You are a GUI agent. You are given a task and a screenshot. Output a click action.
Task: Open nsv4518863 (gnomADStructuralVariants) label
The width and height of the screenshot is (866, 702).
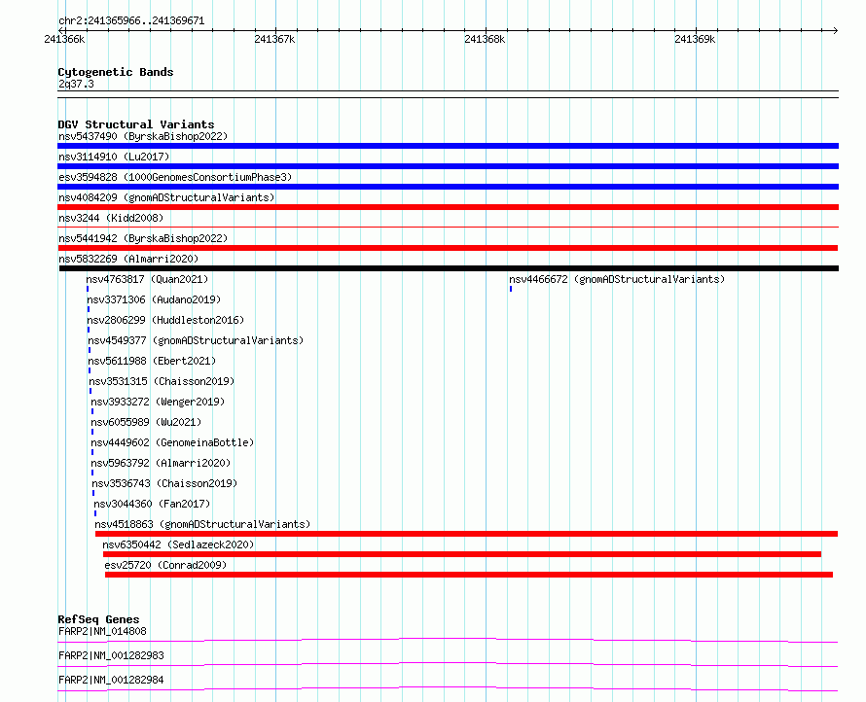click(x=202, y=524)
